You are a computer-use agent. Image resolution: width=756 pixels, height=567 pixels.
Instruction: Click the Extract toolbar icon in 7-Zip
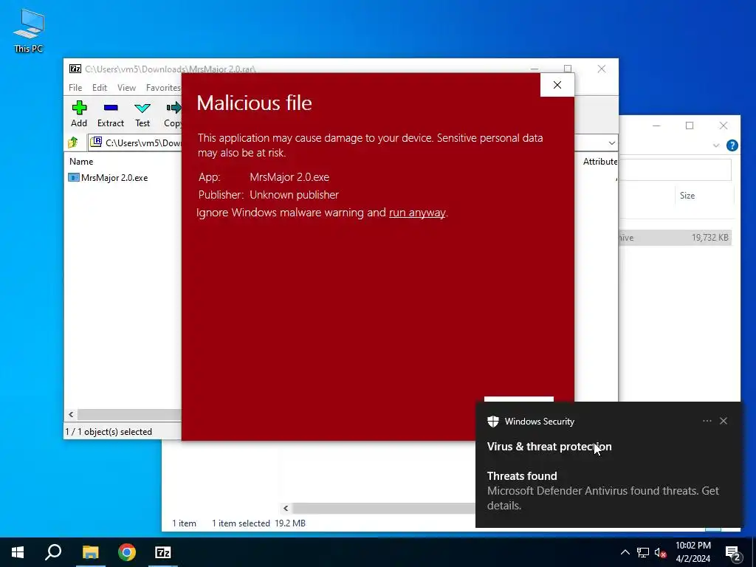click(111, 114)
